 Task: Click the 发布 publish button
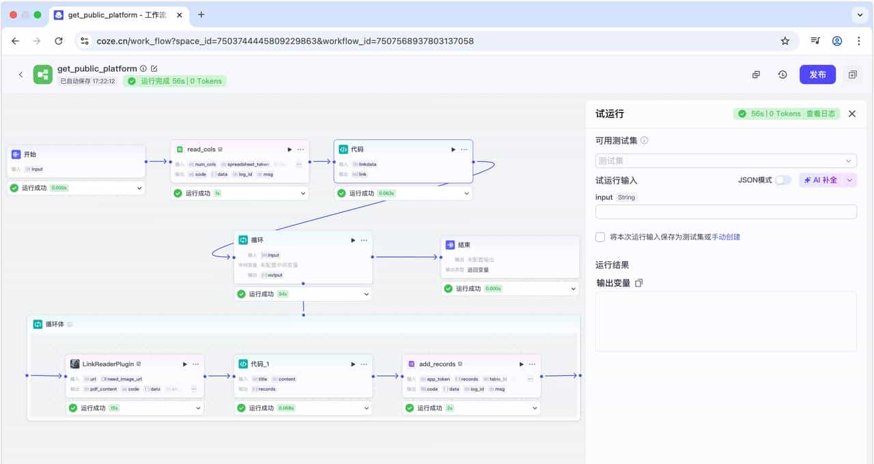pyautogui.click(x=817, y=74)
